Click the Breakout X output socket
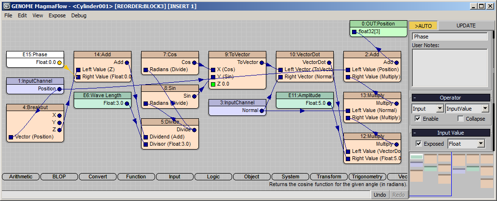497x201 pixels. (x=59, y=115)
